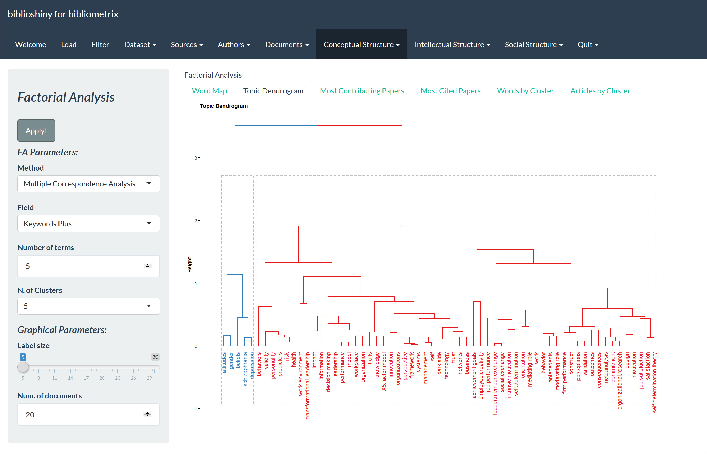
Task: Select the Most Cited Papers tab
Action: pyautogui.click(x=450, y=91)
